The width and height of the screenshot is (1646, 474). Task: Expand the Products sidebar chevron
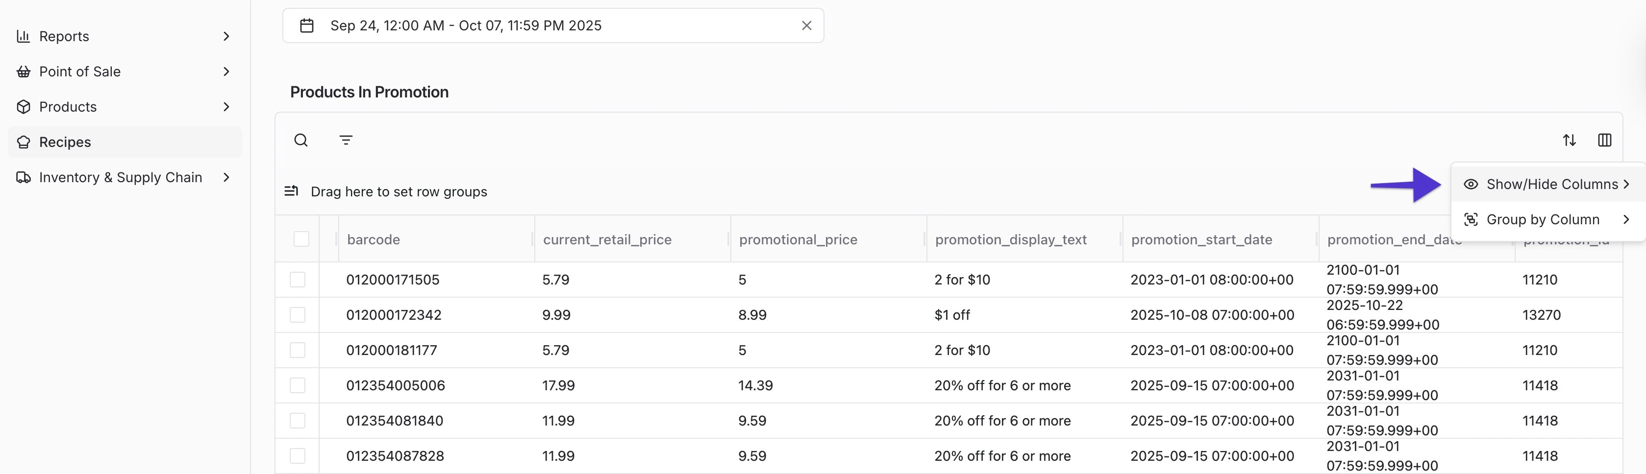226,107
